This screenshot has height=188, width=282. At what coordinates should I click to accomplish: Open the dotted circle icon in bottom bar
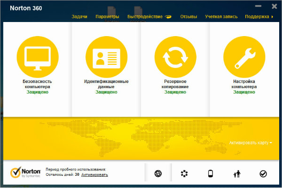point(184,174)
